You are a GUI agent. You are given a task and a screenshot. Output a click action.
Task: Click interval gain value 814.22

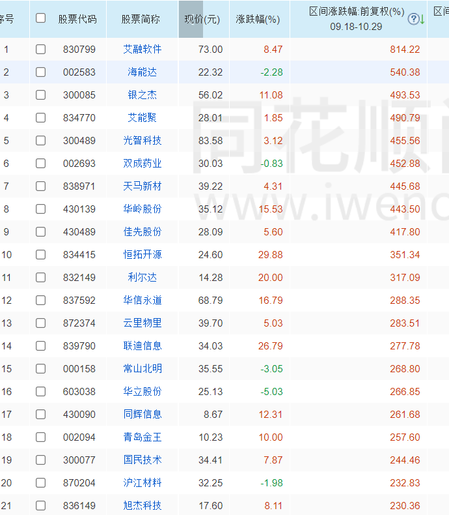point(405,50)
